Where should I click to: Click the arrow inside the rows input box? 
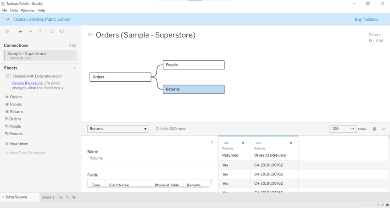point(352,129)
